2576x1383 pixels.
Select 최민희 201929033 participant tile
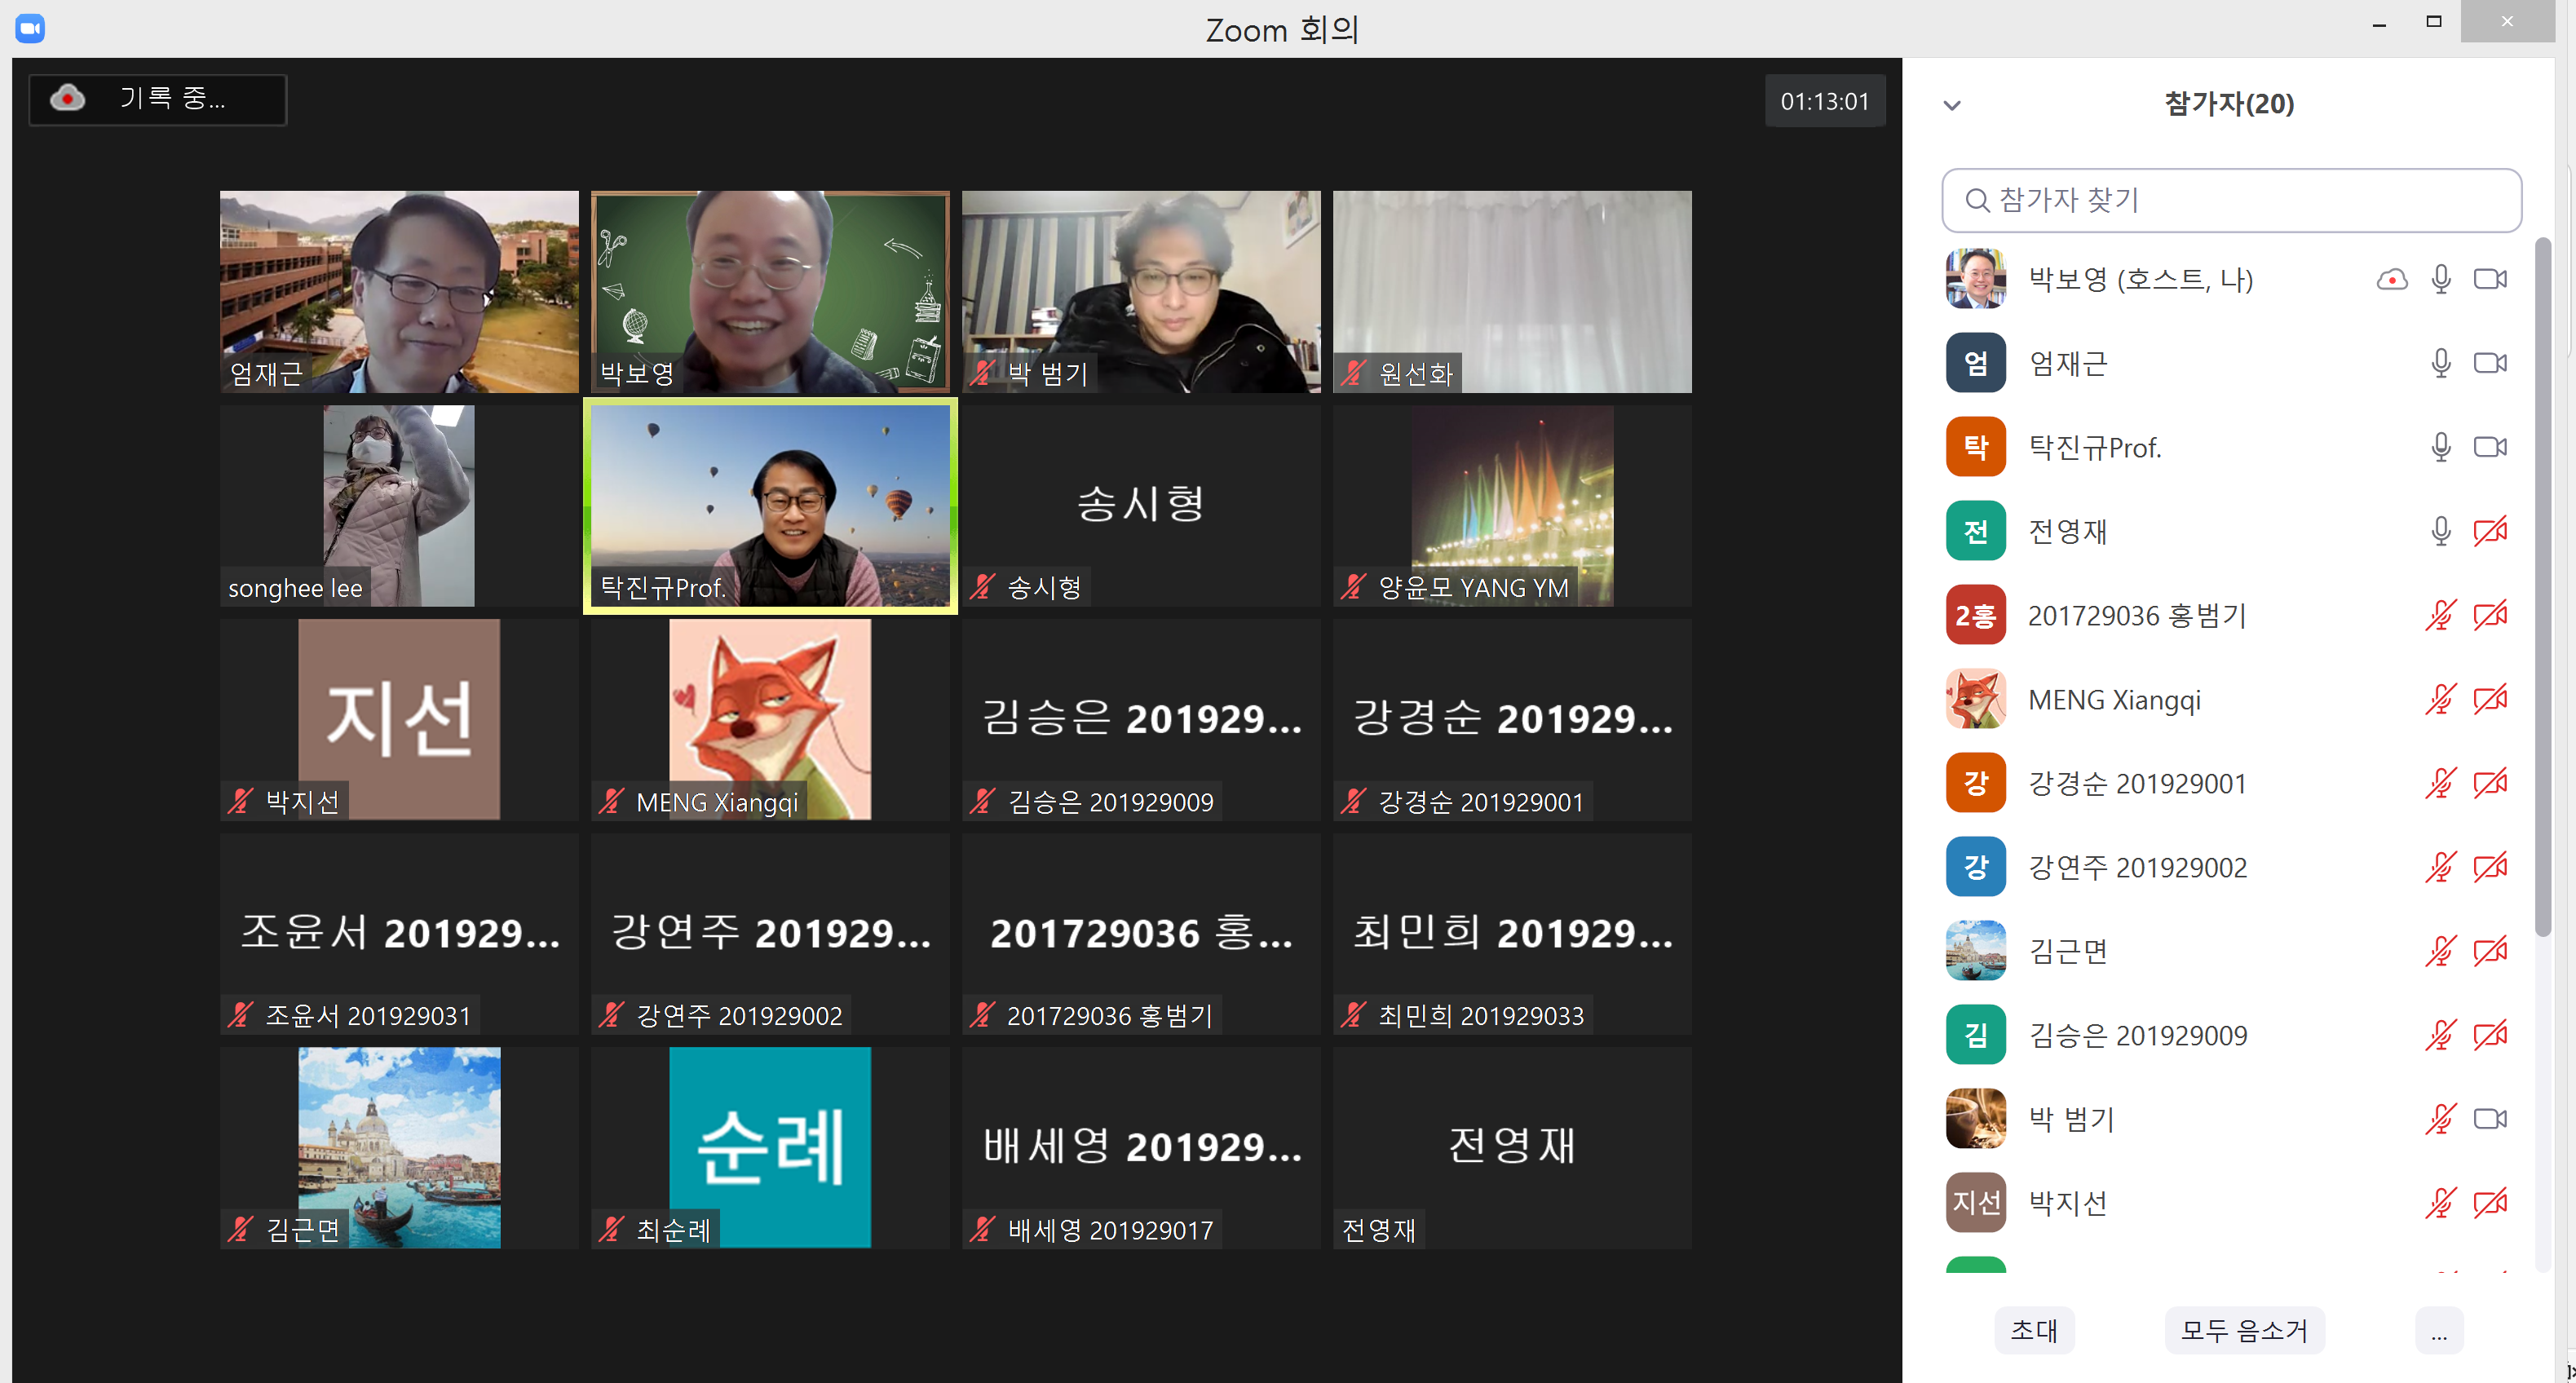(x=1512, y=933)
